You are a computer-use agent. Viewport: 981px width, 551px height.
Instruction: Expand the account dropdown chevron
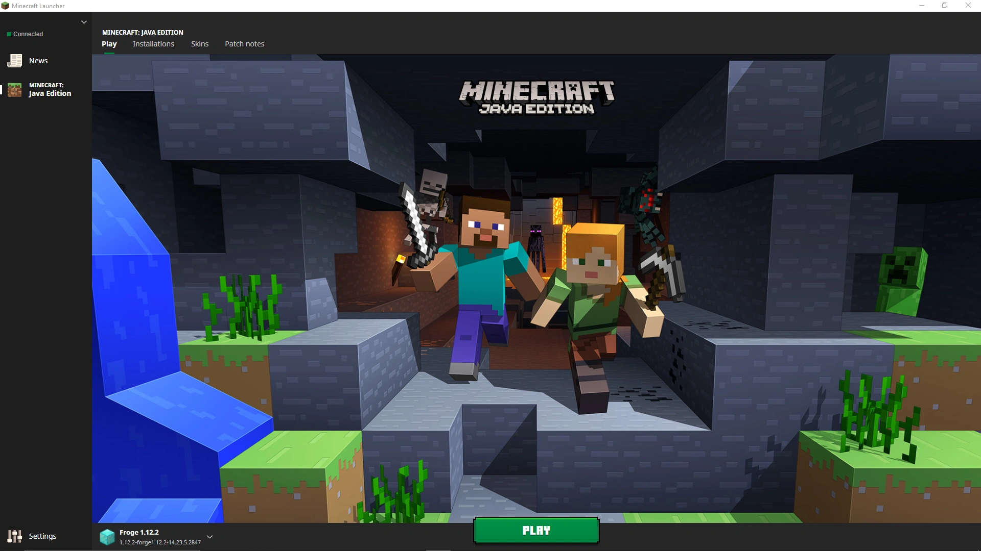pos(84,22)
